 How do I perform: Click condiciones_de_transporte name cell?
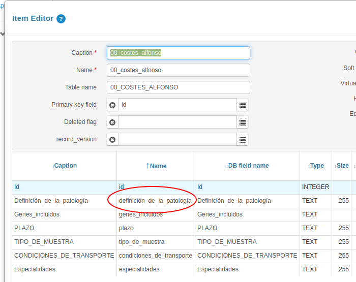click(x=156, y=256)
